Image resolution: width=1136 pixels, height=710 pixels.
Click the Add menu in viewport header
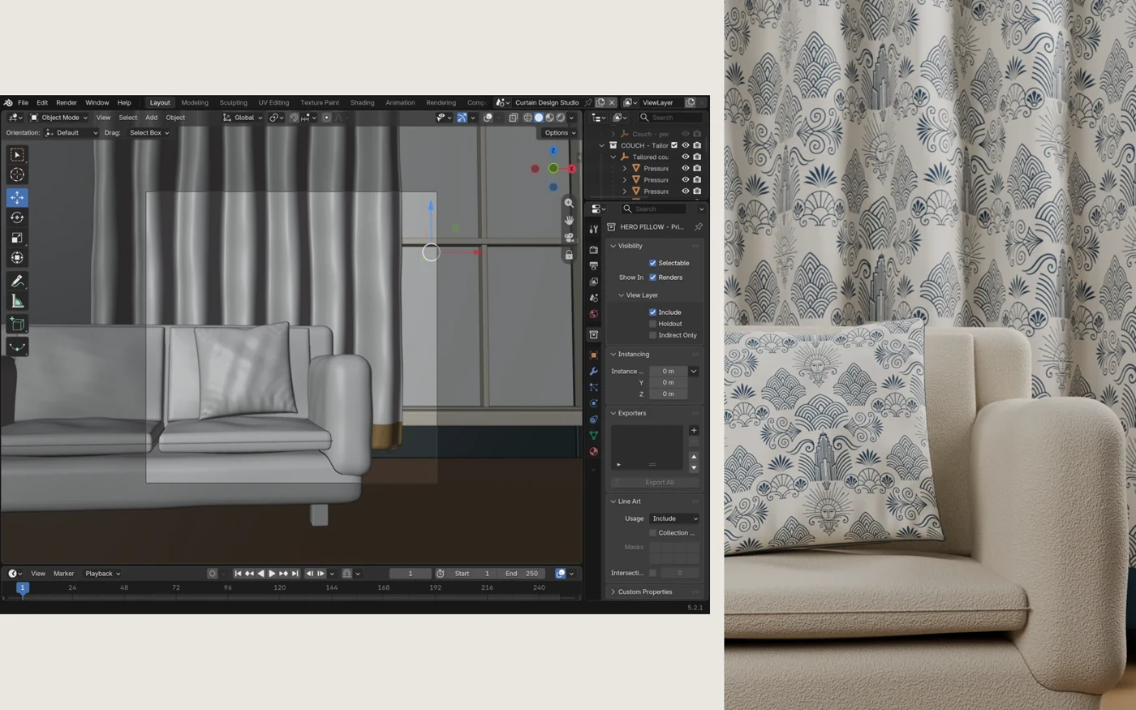click(151, 118)
